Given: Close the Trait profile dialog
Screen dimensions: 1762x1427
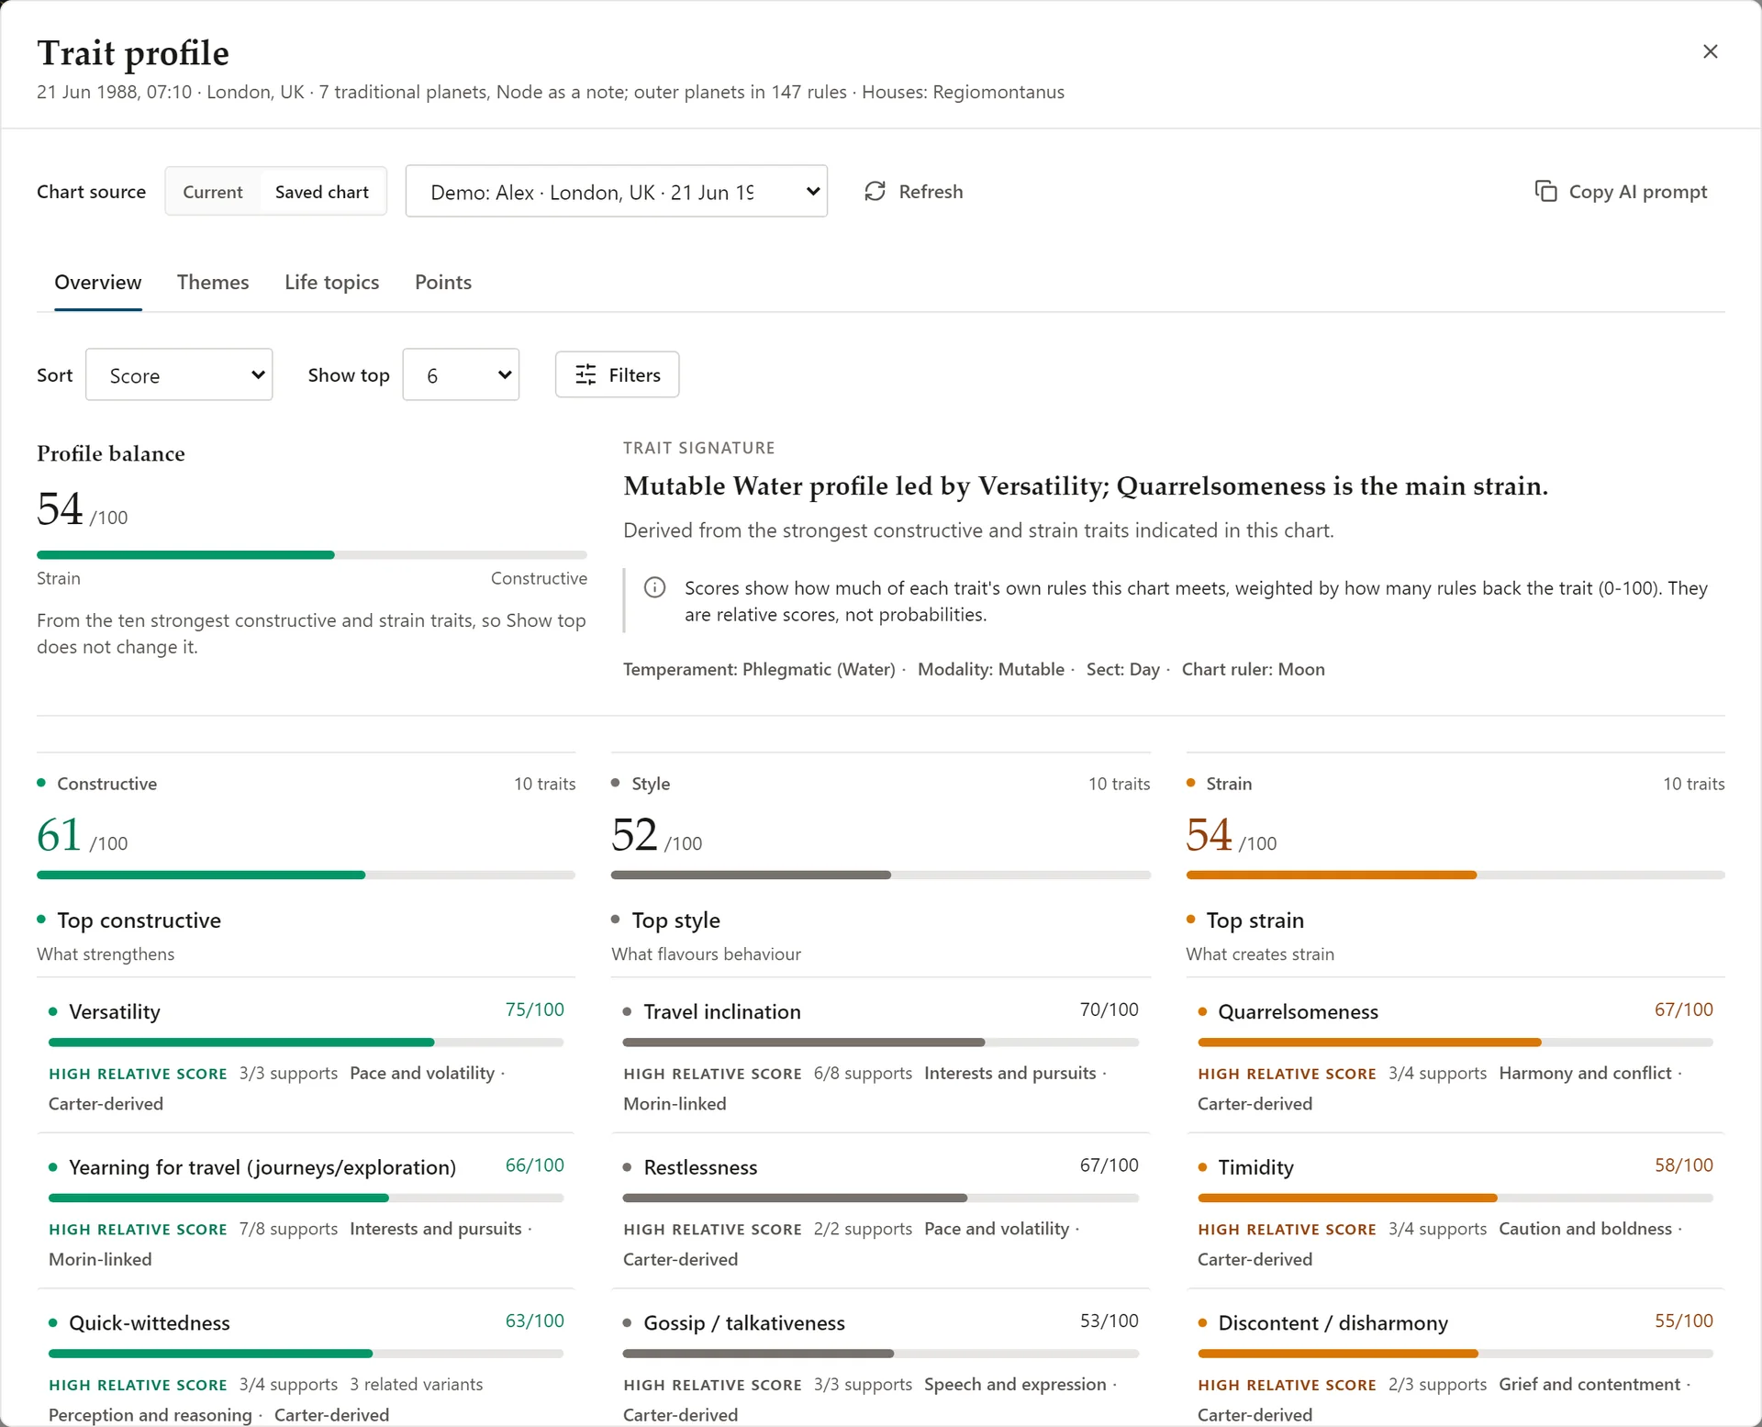Looking at the screenshot, I should pyautogui.click(x=1710, y=51).
